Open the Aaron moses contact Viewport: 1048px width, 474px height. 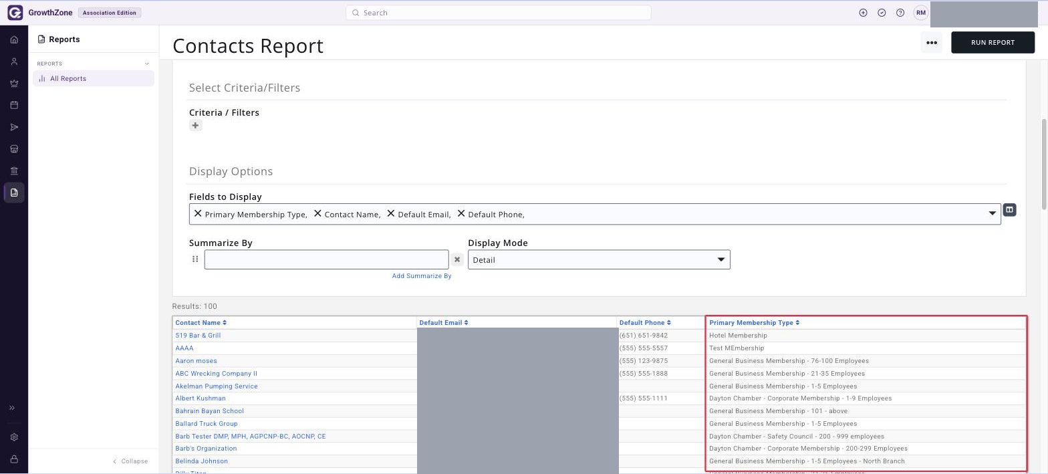click(196, 361)
